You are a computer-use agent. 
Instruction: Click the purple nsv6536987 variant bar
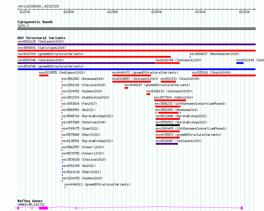click(x=167, y=144)
